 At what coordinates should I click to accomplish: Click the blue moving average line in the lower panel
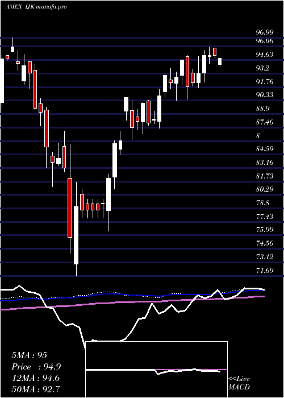(132, 295)
